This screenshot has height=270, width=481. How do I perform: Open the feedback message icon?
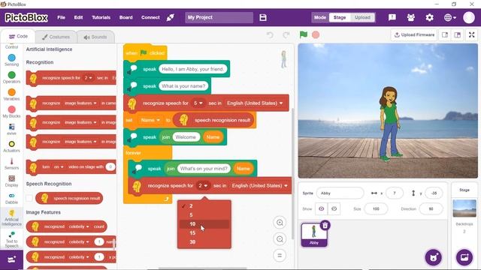pyautogui.click(x=392, y=17)
